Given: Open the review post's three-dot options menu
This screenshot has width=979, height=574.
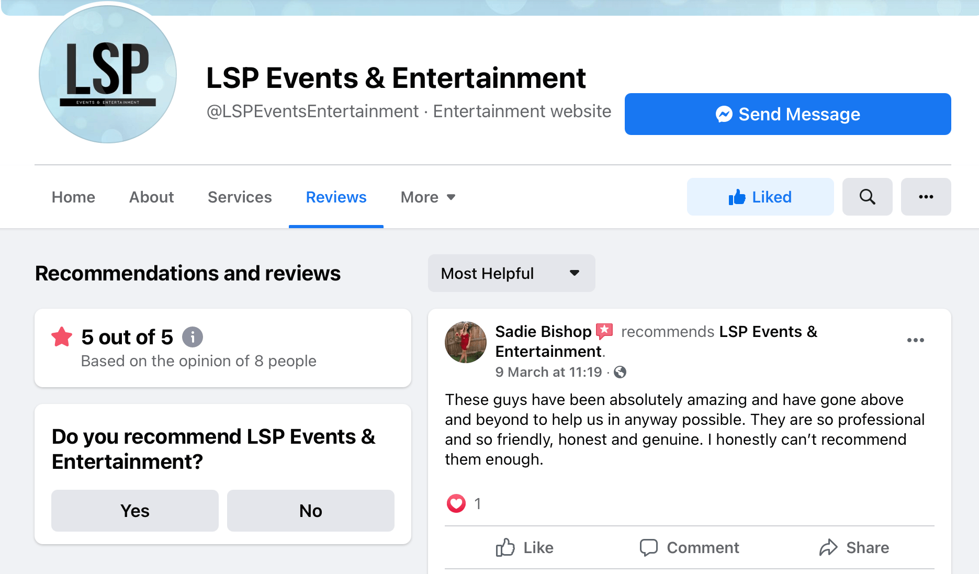Looking at the screenshot, I should tap(915, 340).
